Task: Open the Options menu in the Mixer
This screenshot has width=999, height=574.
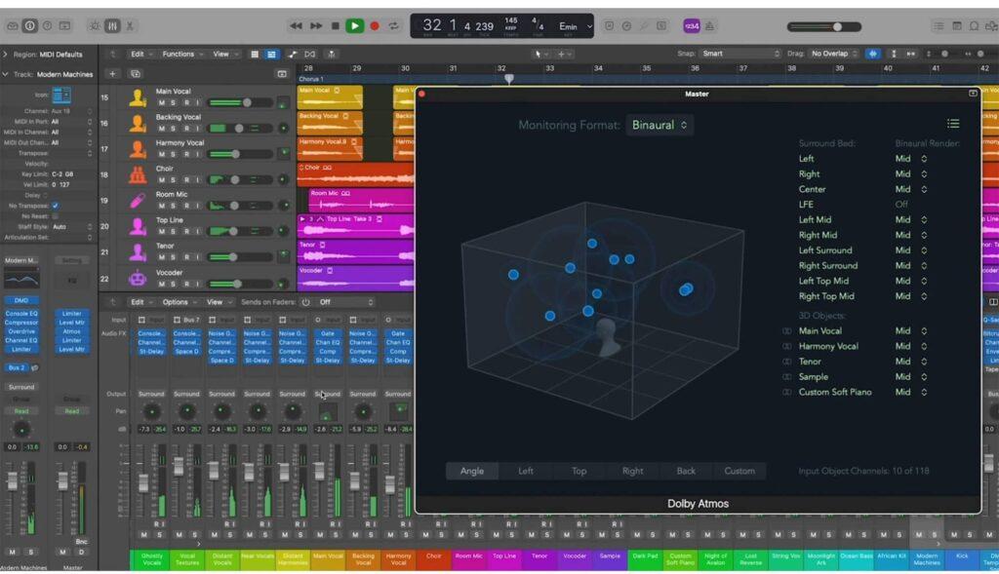Action: pos(177,301)
